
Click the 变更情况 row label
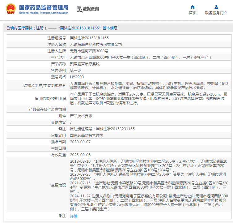(x=58, y=185)
